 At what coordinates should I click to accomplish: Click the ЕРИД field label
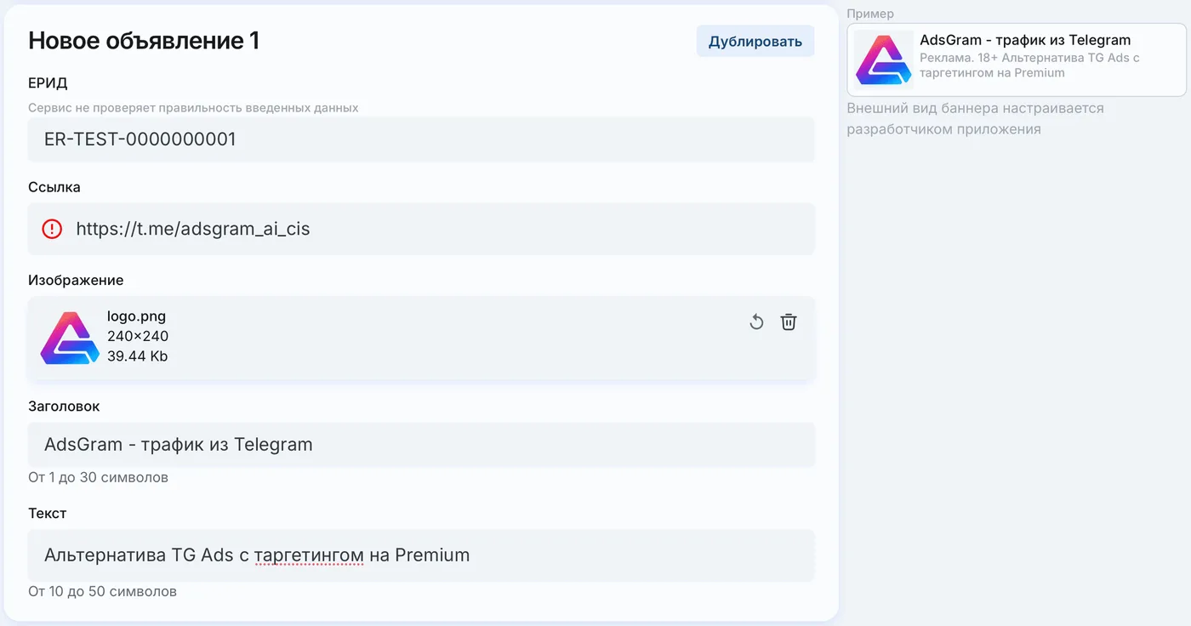[x=48, y=83]
